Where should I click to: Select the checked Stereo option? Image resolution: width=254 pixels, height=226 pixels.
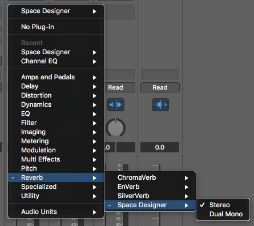point(223,205)
